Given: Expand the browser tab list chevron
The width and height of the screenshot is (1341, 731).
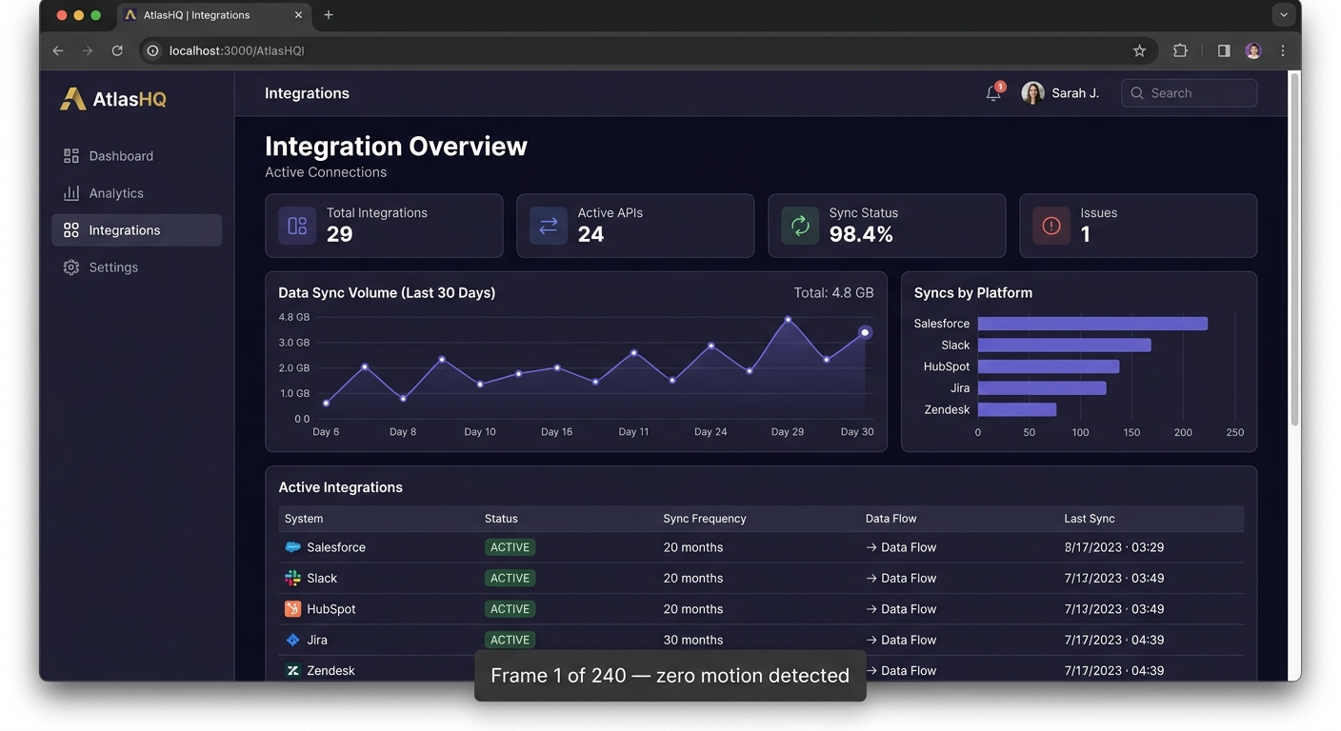Looking at the screenshot, I should pyautogui.click(x=1283, y=15).
